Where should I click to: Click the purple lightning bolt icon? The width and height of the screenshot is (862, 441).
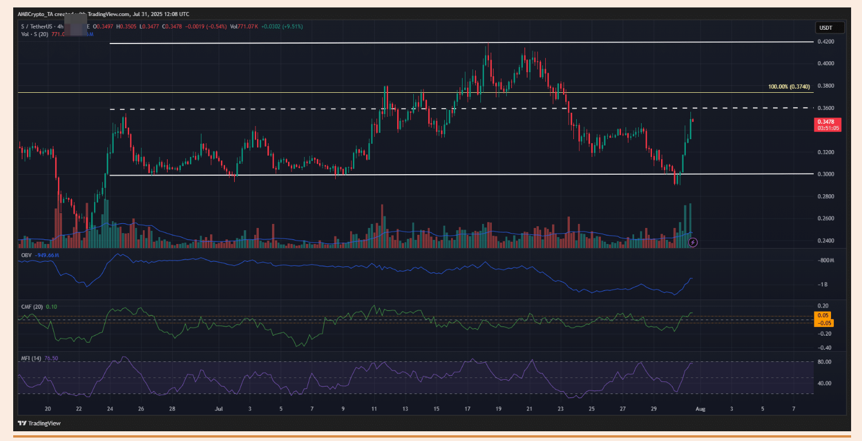click(x=693, y=242)
